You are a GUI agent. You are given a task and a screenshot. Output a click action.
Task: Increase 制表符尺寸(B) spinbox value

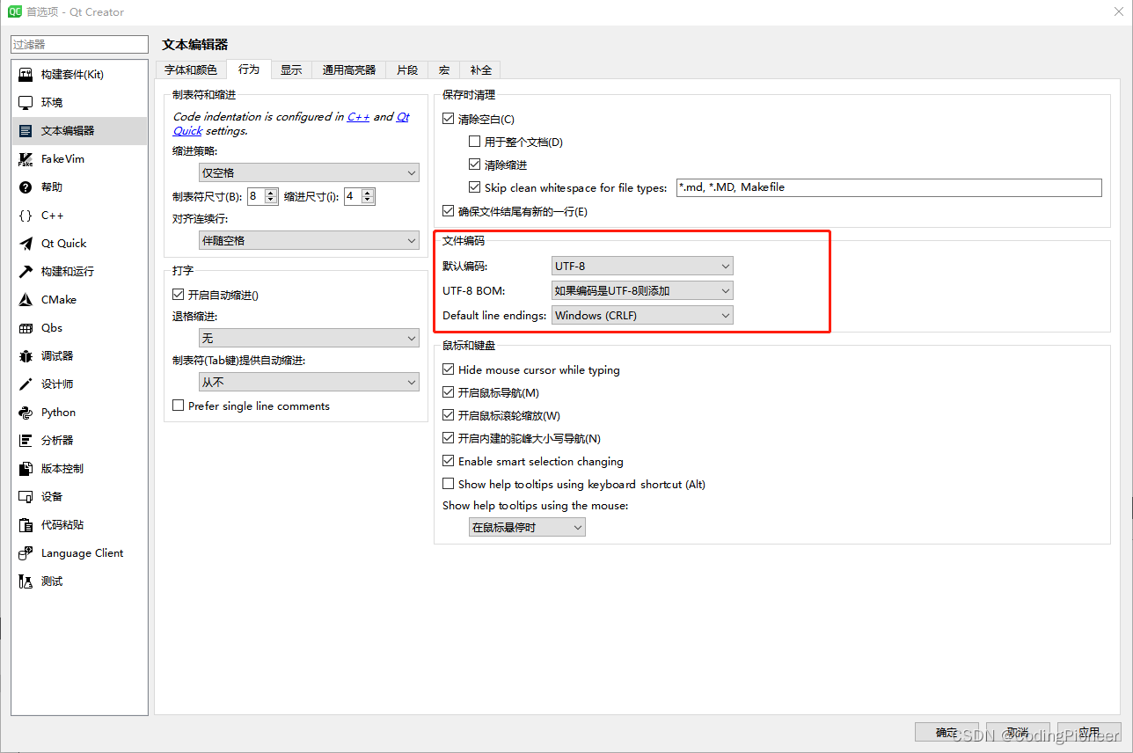click(271, 192)
